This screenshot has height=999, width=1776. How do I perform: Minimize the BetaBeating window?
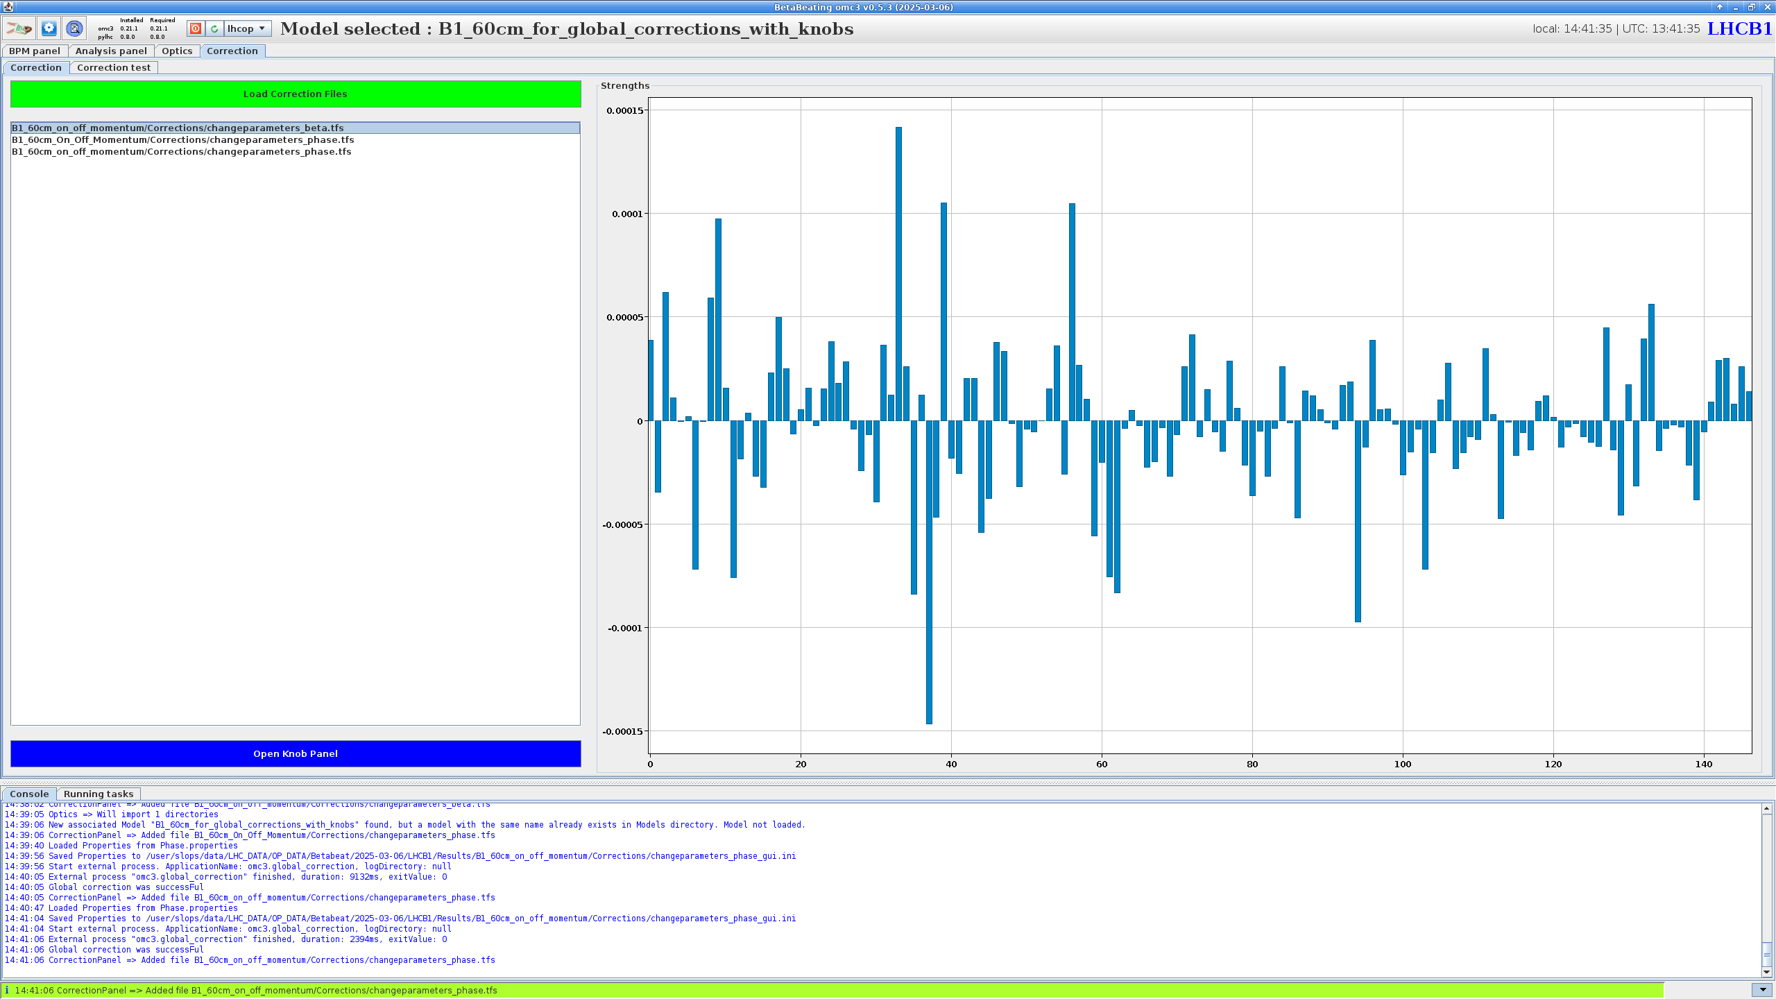click(x=1736, y=7)
